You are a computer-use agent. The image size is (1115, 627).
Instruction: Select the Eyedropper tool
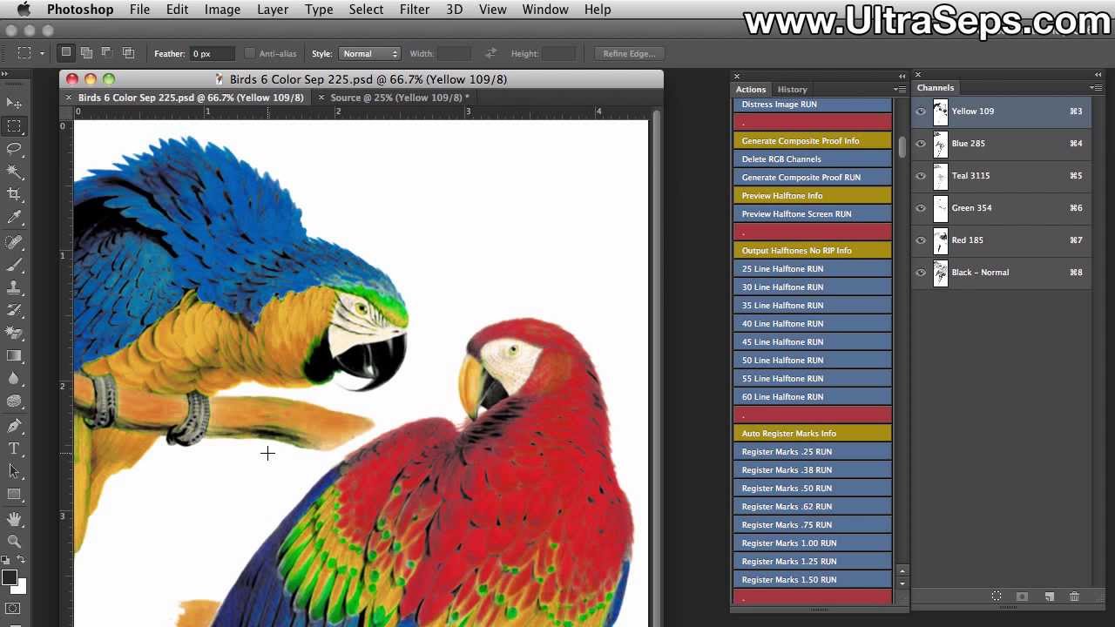coord(14,217)
